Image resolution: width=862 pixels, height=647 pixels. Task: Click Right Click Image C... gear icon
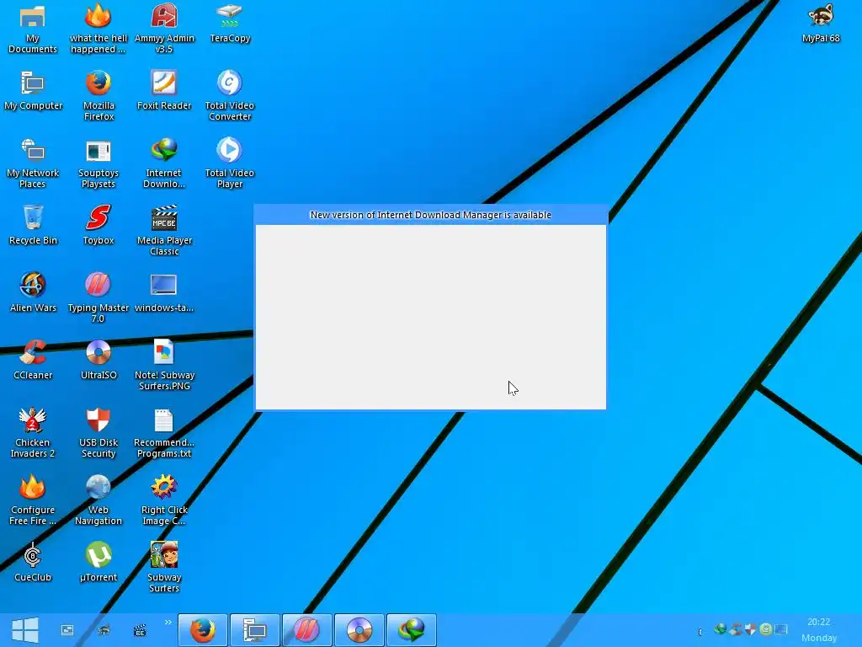point(164,500)
